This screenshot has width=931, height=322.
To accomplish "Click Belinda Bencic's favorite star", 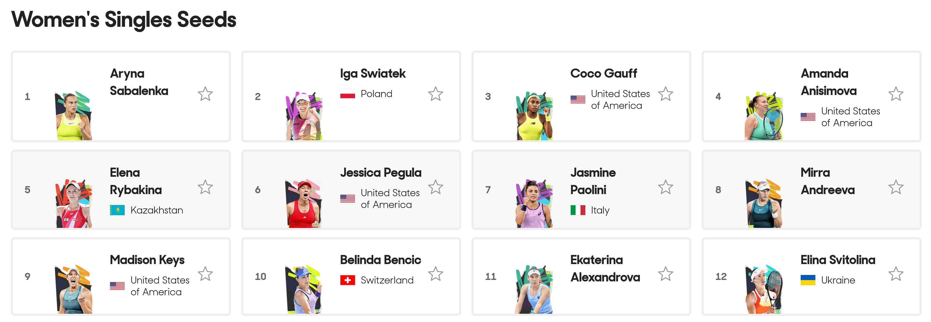I will [436, 274].
